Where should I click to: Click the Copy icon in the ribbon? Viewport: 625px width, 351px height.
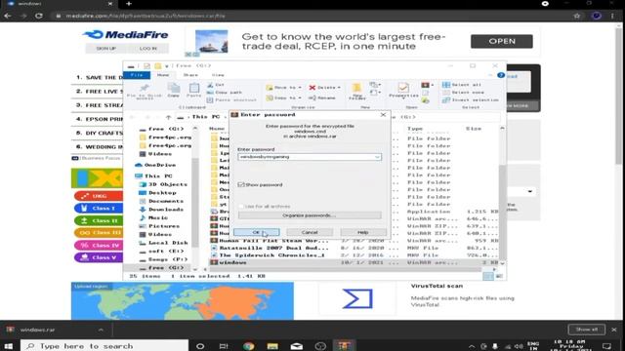click(x=174, y=90)
